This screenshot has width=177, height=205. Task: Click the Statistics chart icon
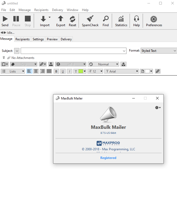(x=121, y=19)
